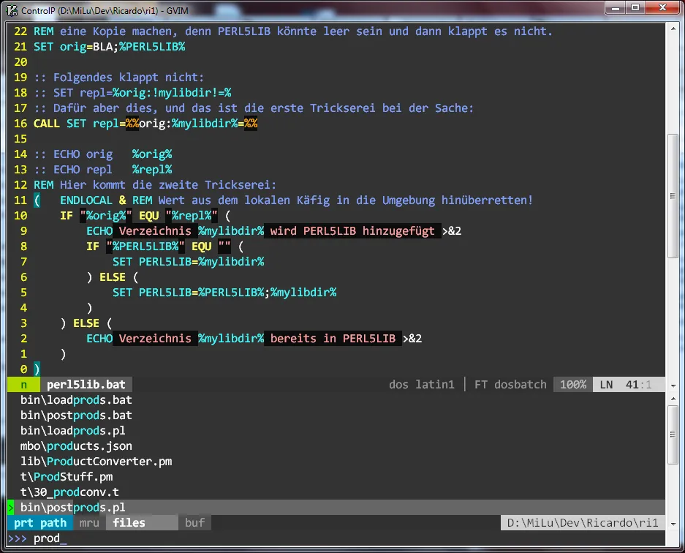Select lib\ProductConverter.pm in file list
This screenshot has height=553, width=685.
tap(96, 461)
